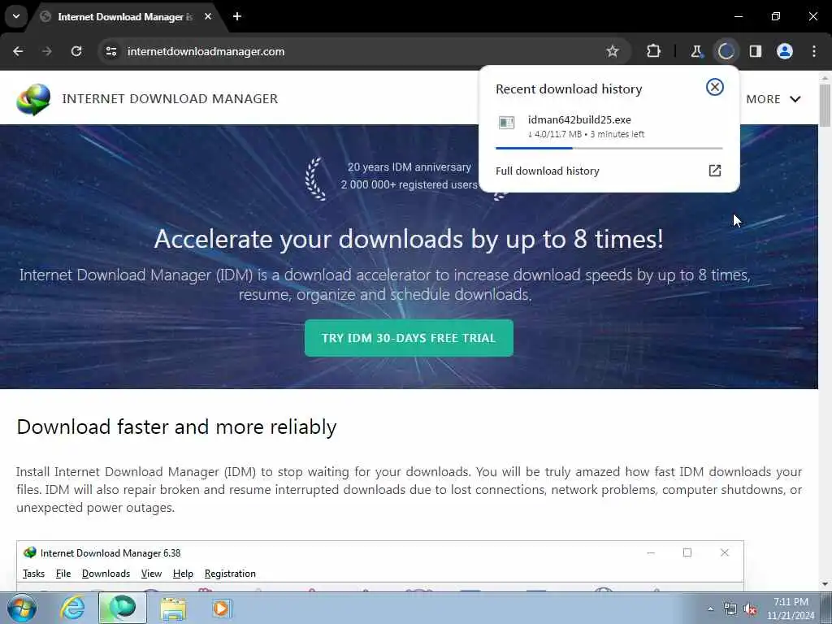Screen dimensions: 832x624
Task: Open the tab search dropdown arrow
Action: click(x=16, y=16)
